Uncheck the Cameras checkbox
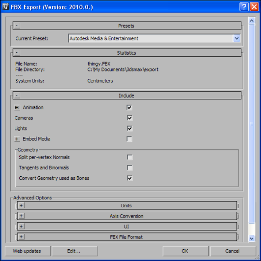 coord(130,118)
